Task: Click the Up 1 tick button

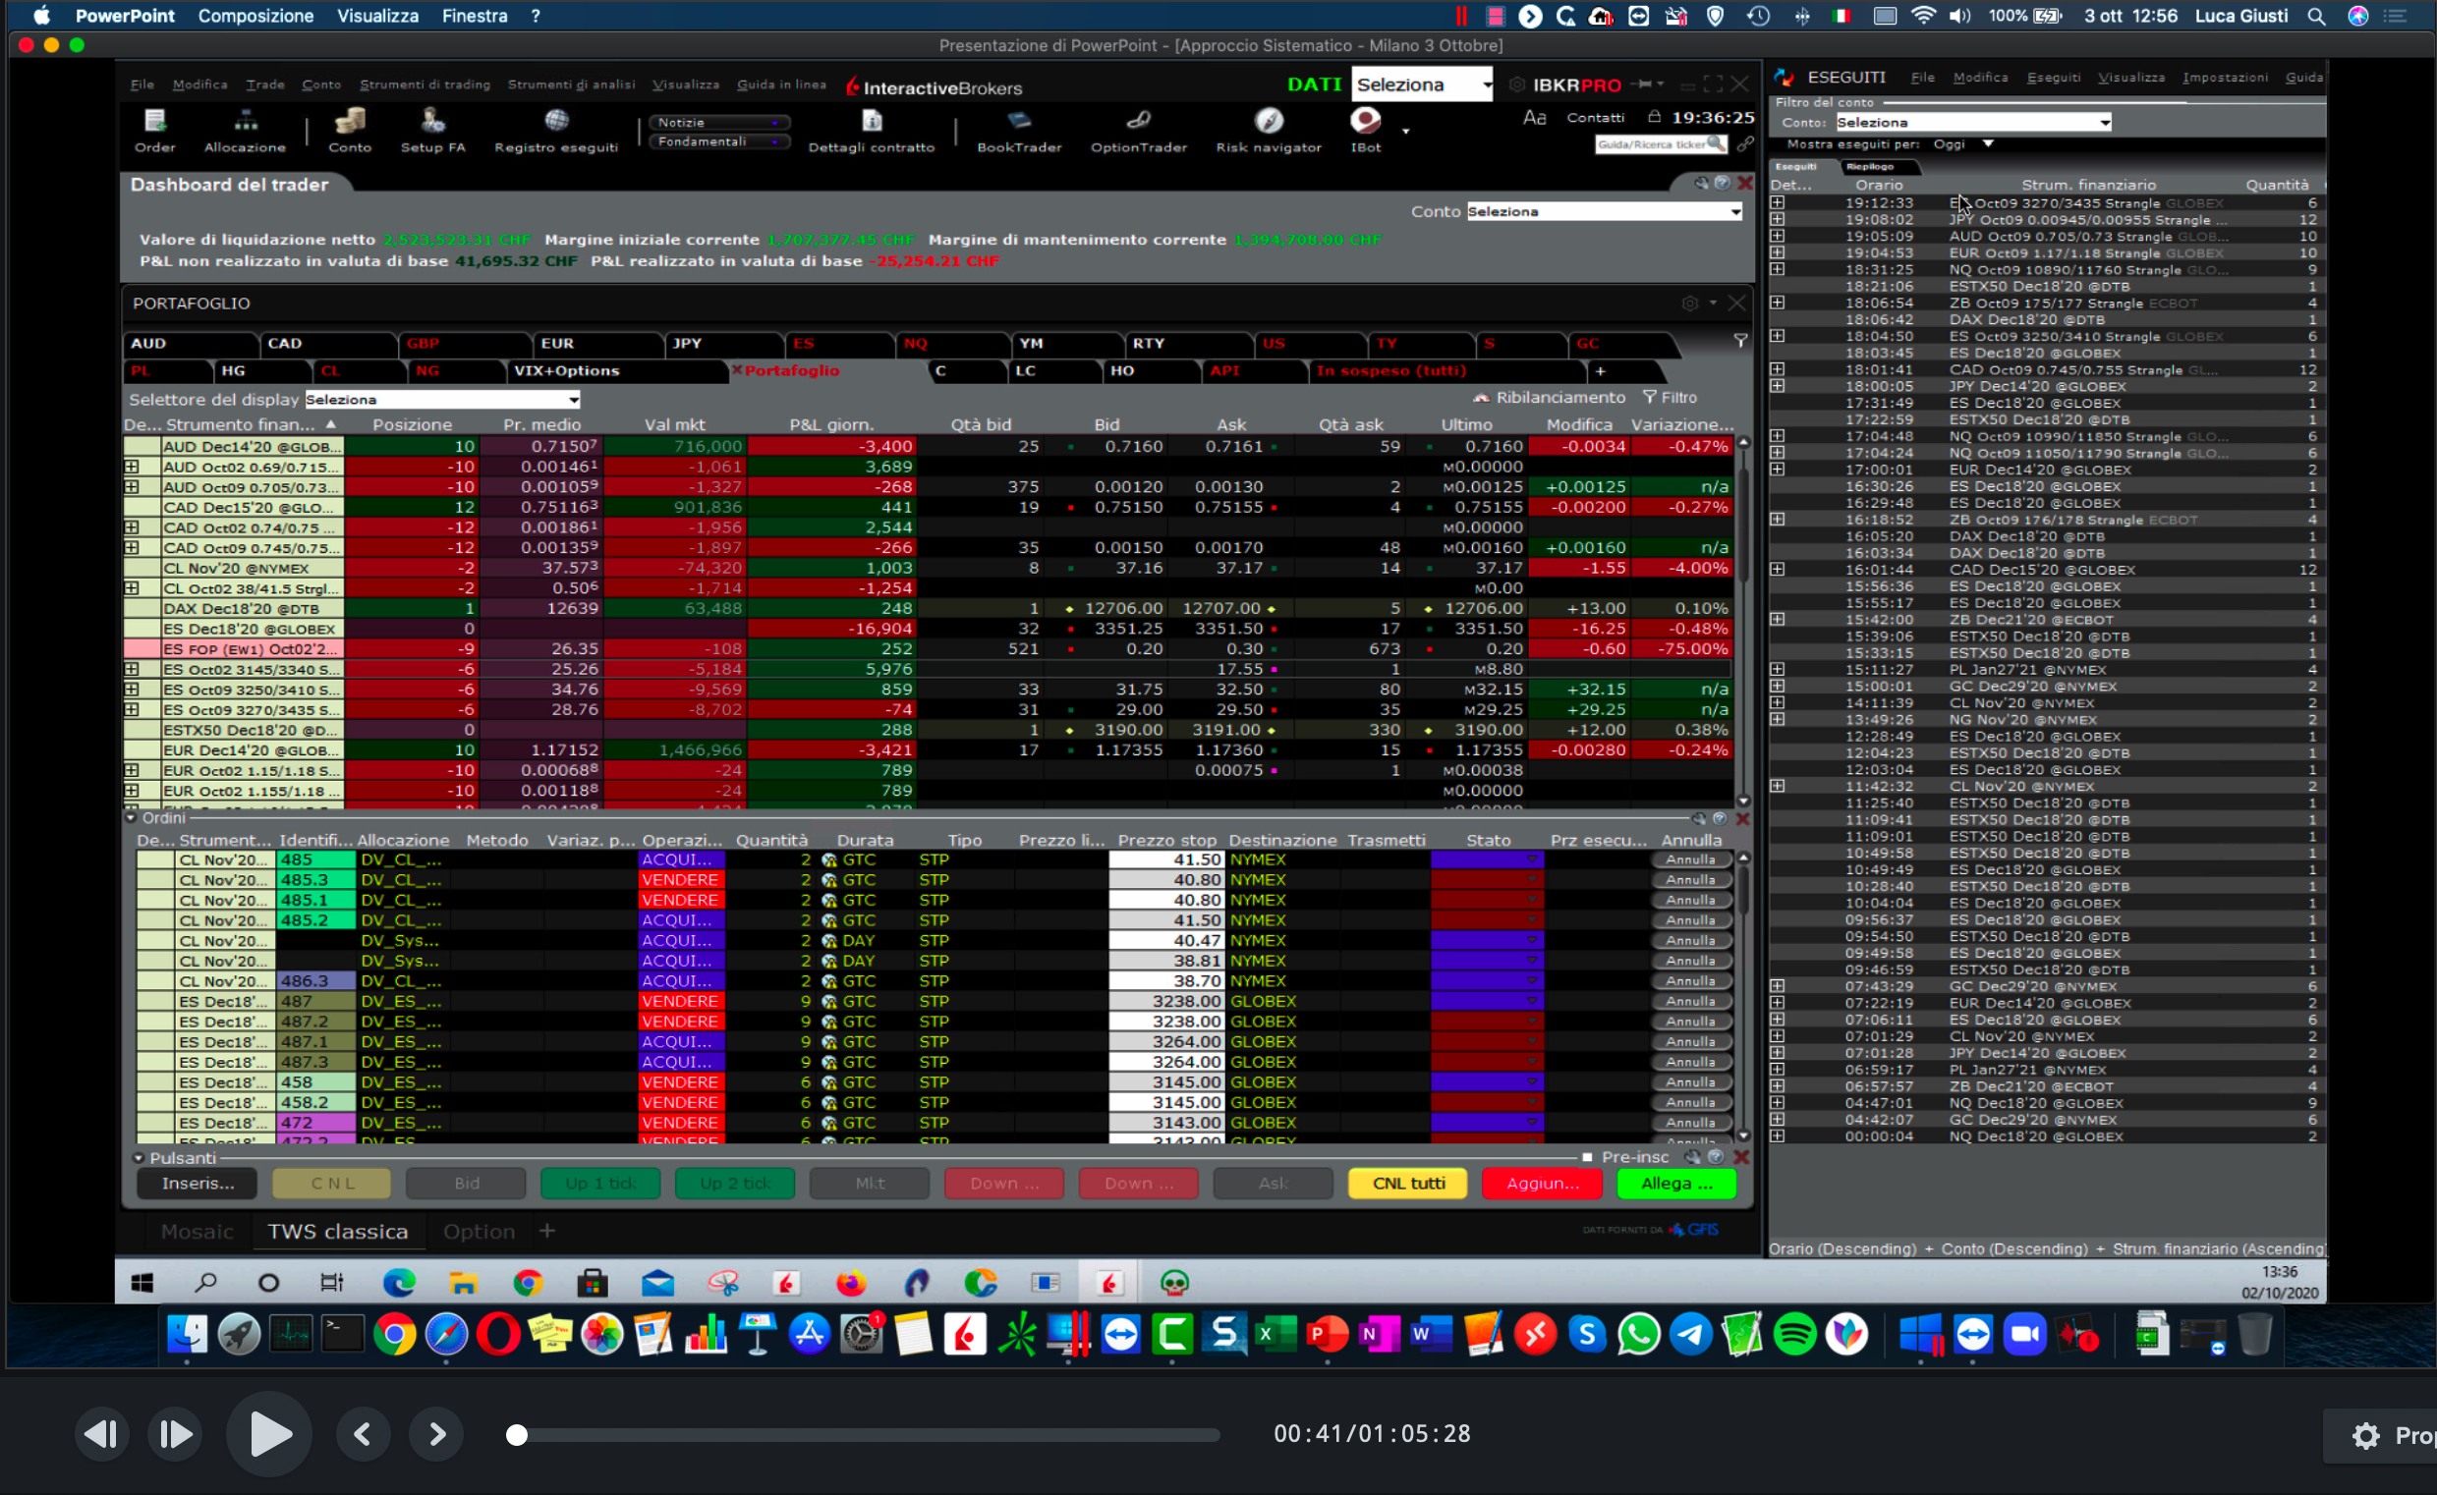Action: click(600, 1184)
